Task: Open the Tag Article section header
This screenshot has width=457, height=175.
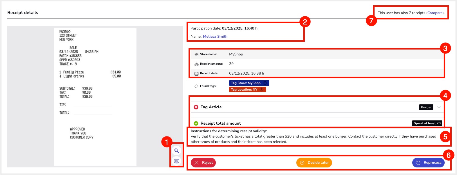Action: click(x=211, y=107)
